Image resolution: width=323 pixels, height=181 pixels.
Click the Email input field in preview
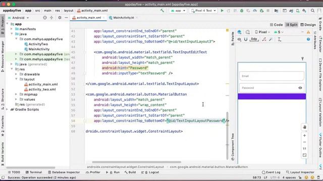coord(272,76)
